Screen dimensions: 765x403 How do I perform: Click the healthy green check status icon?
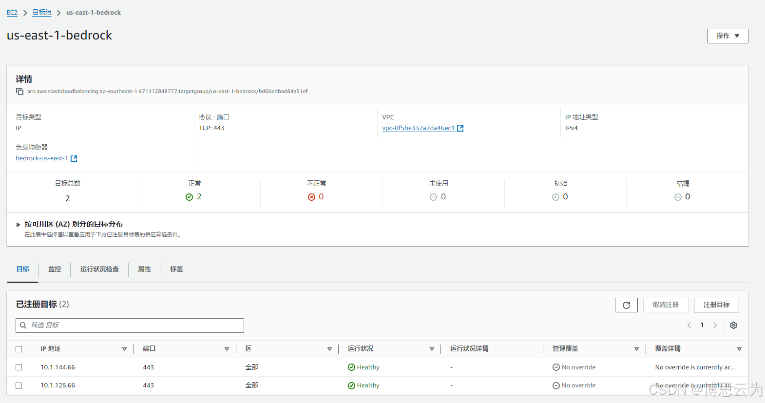(x=189, y=197)
